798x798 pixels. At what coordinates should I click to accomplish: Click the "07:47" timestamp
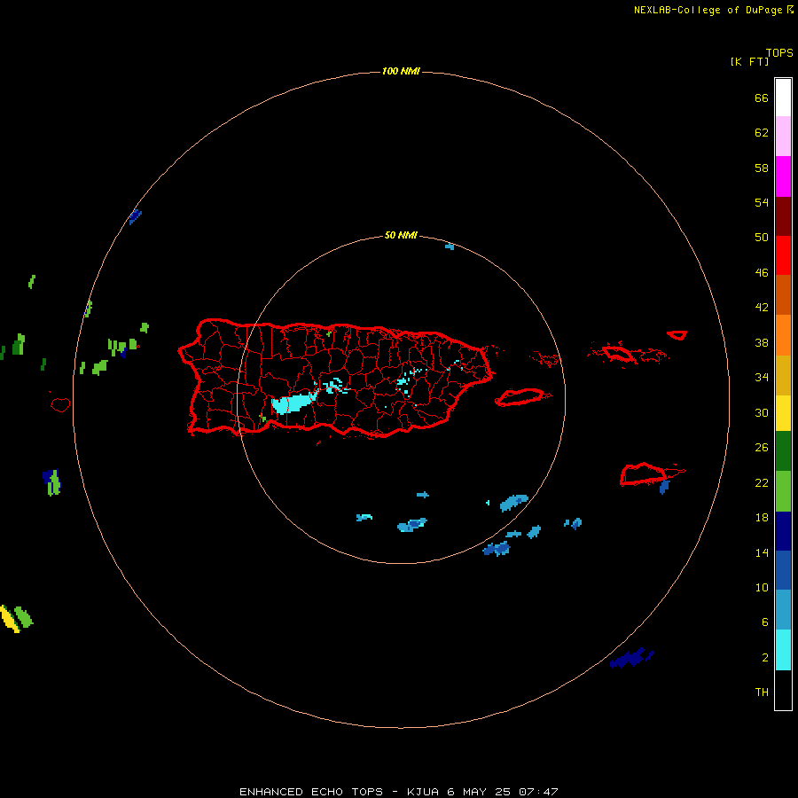pos(538,792)
